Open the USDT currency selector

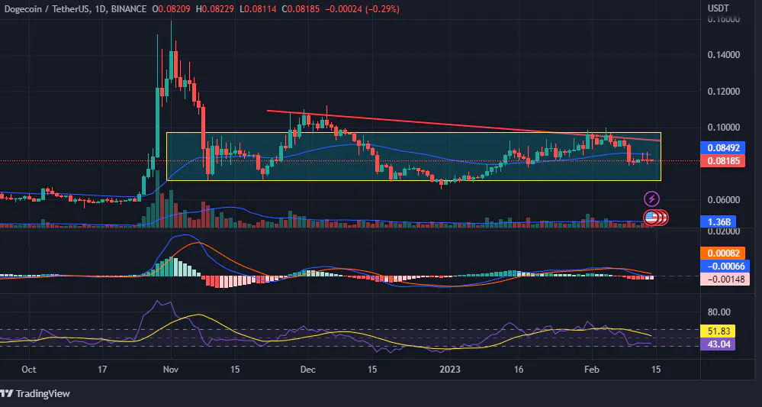[719, 8]
